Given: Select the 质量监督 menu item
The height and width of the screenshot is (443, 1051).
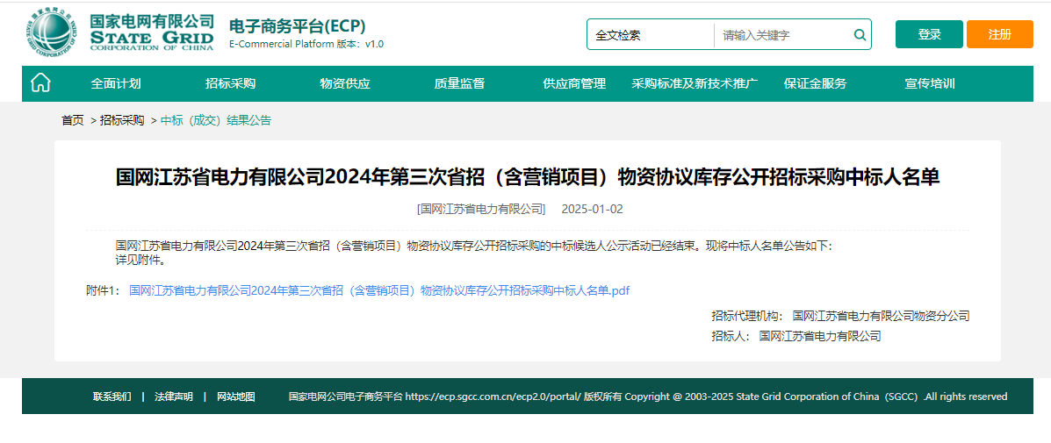Looking at the screenshot, I should [459, 83].
